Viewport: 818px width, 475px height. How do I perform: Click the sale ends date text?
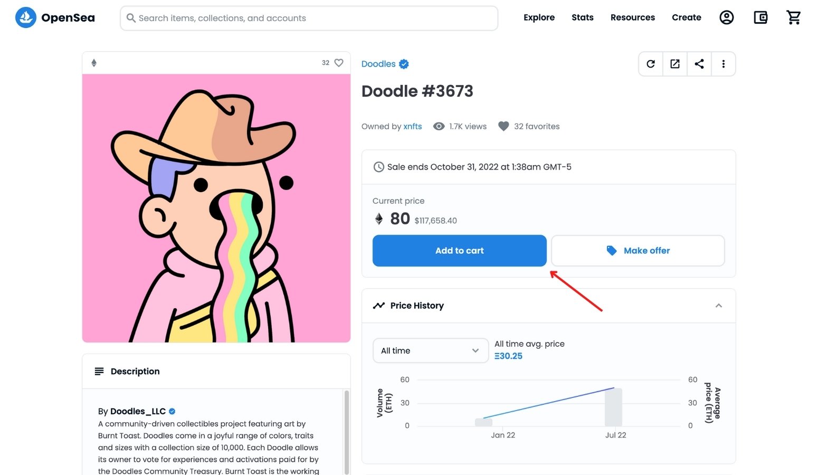tap(479, 167)
